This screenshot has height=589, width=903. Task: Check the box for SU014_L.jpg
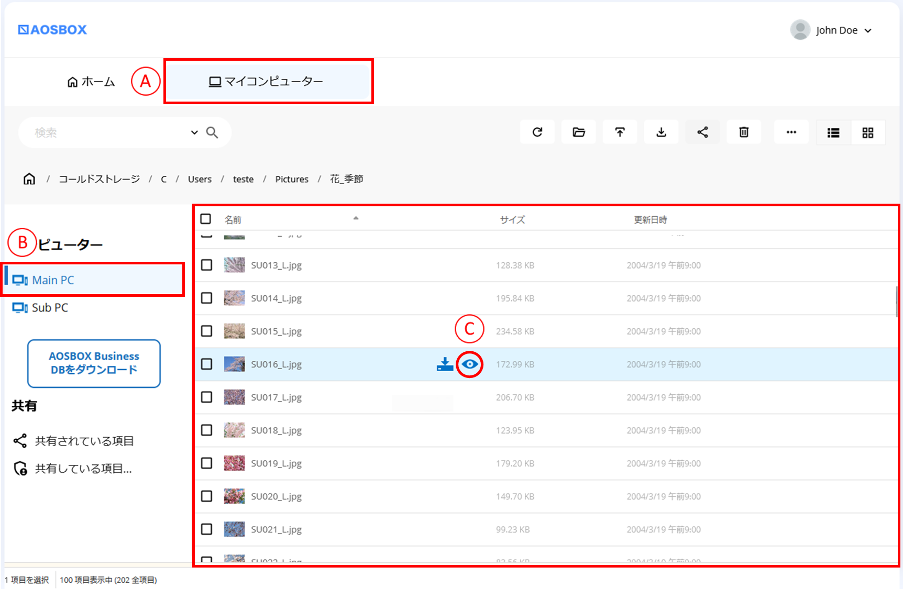207,298
